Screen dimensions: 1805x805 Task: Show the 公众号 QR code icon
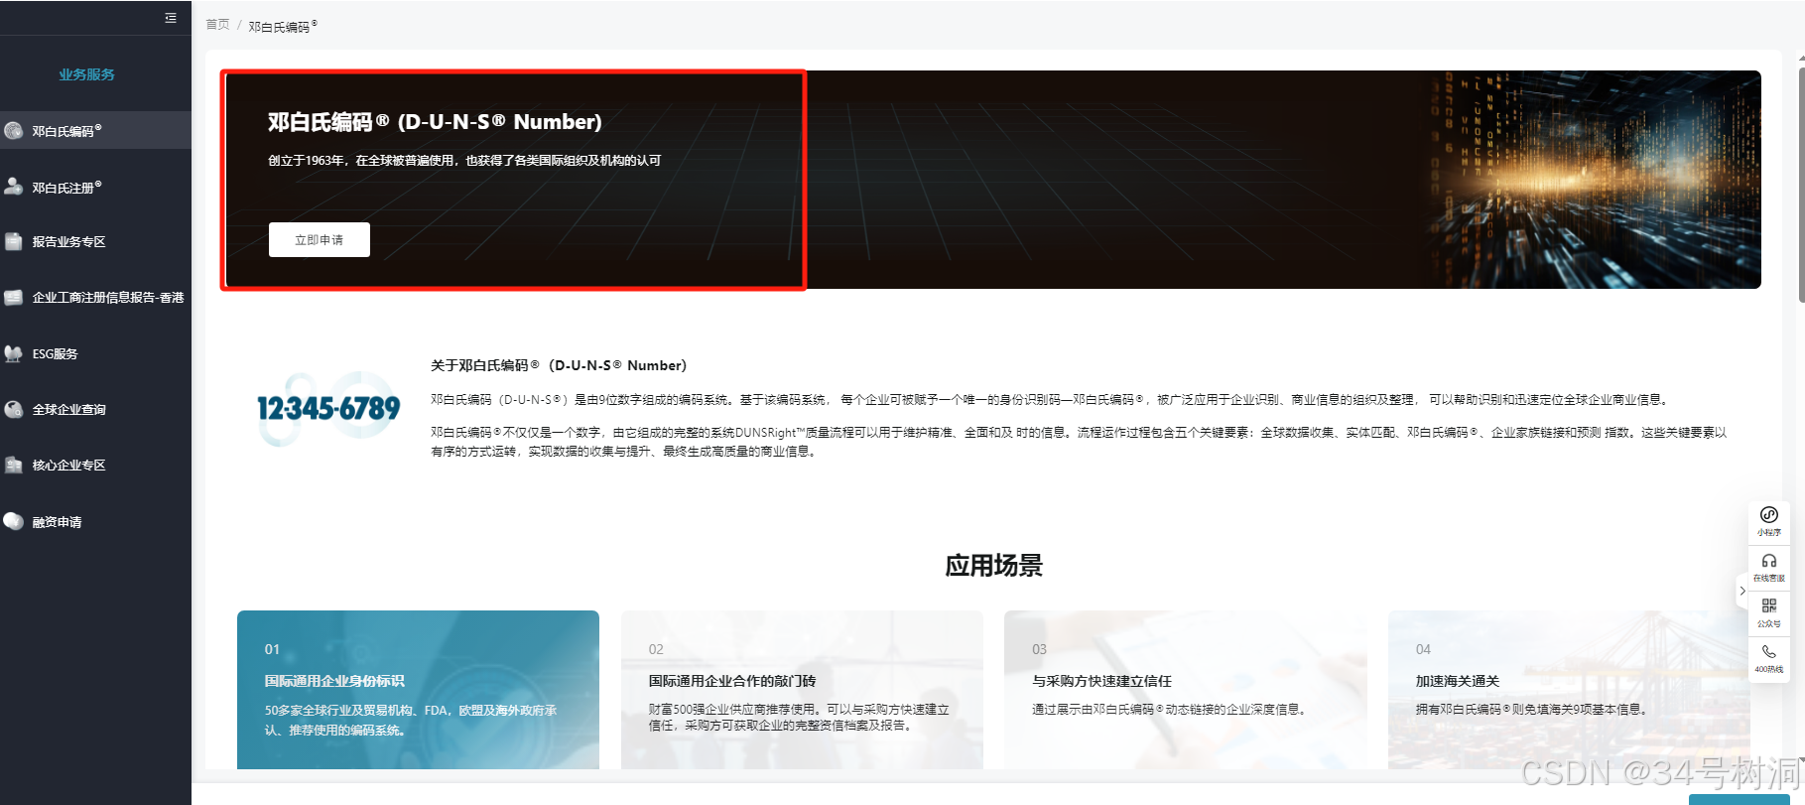(1768, 606)
